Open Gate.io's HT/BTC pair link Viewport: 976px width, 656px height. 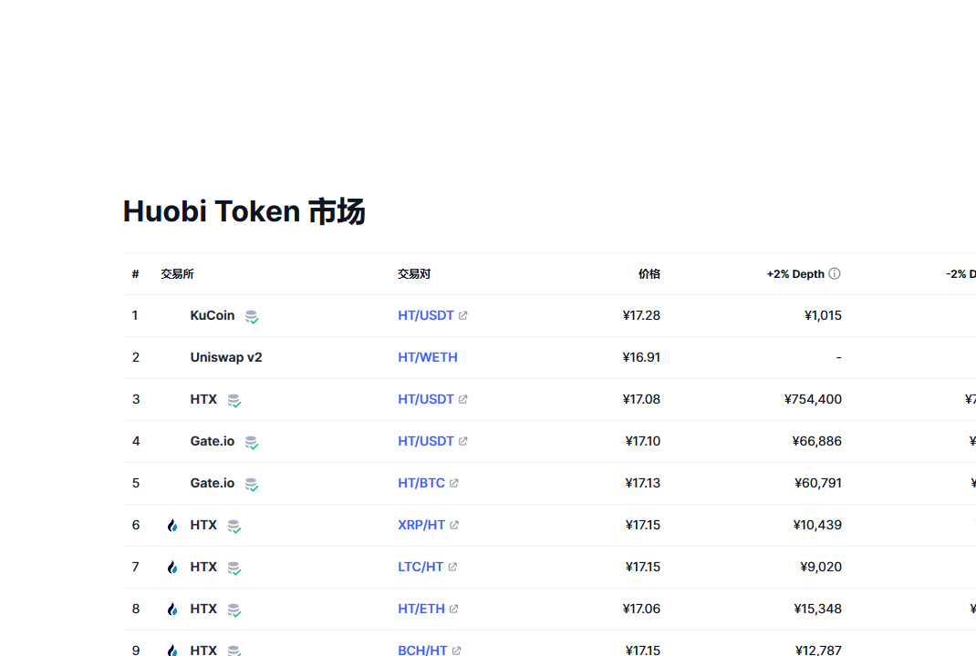click(421, 483)
